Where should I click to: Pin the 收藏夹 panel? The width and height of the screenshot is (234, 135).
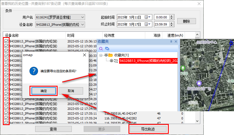(171, 42)
